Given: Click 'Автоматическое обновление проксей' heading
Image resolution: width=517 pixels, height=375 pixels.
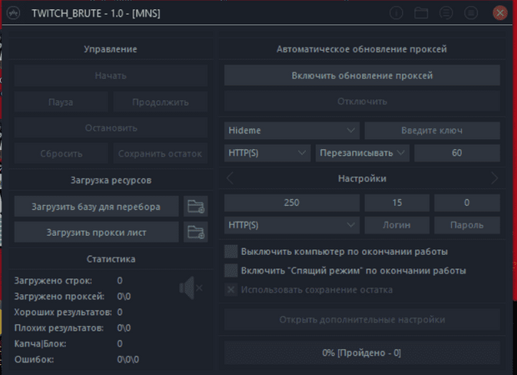Looking at the screenshot, I should (362, 49).
